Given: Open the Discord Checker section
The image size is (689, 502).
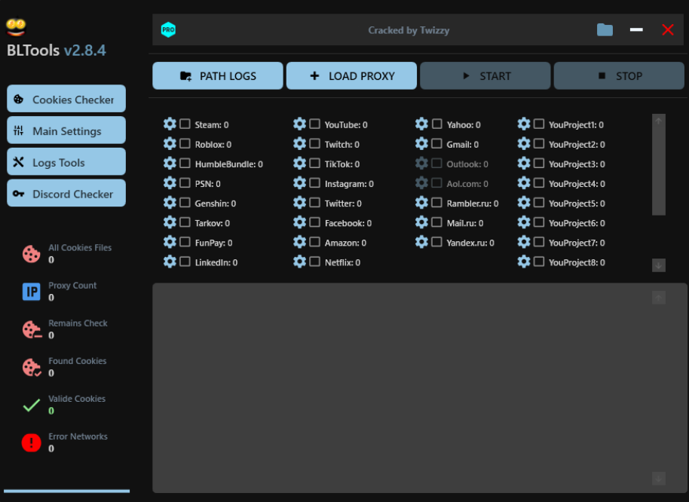Looking at the screenshot, I should point(66,193).
